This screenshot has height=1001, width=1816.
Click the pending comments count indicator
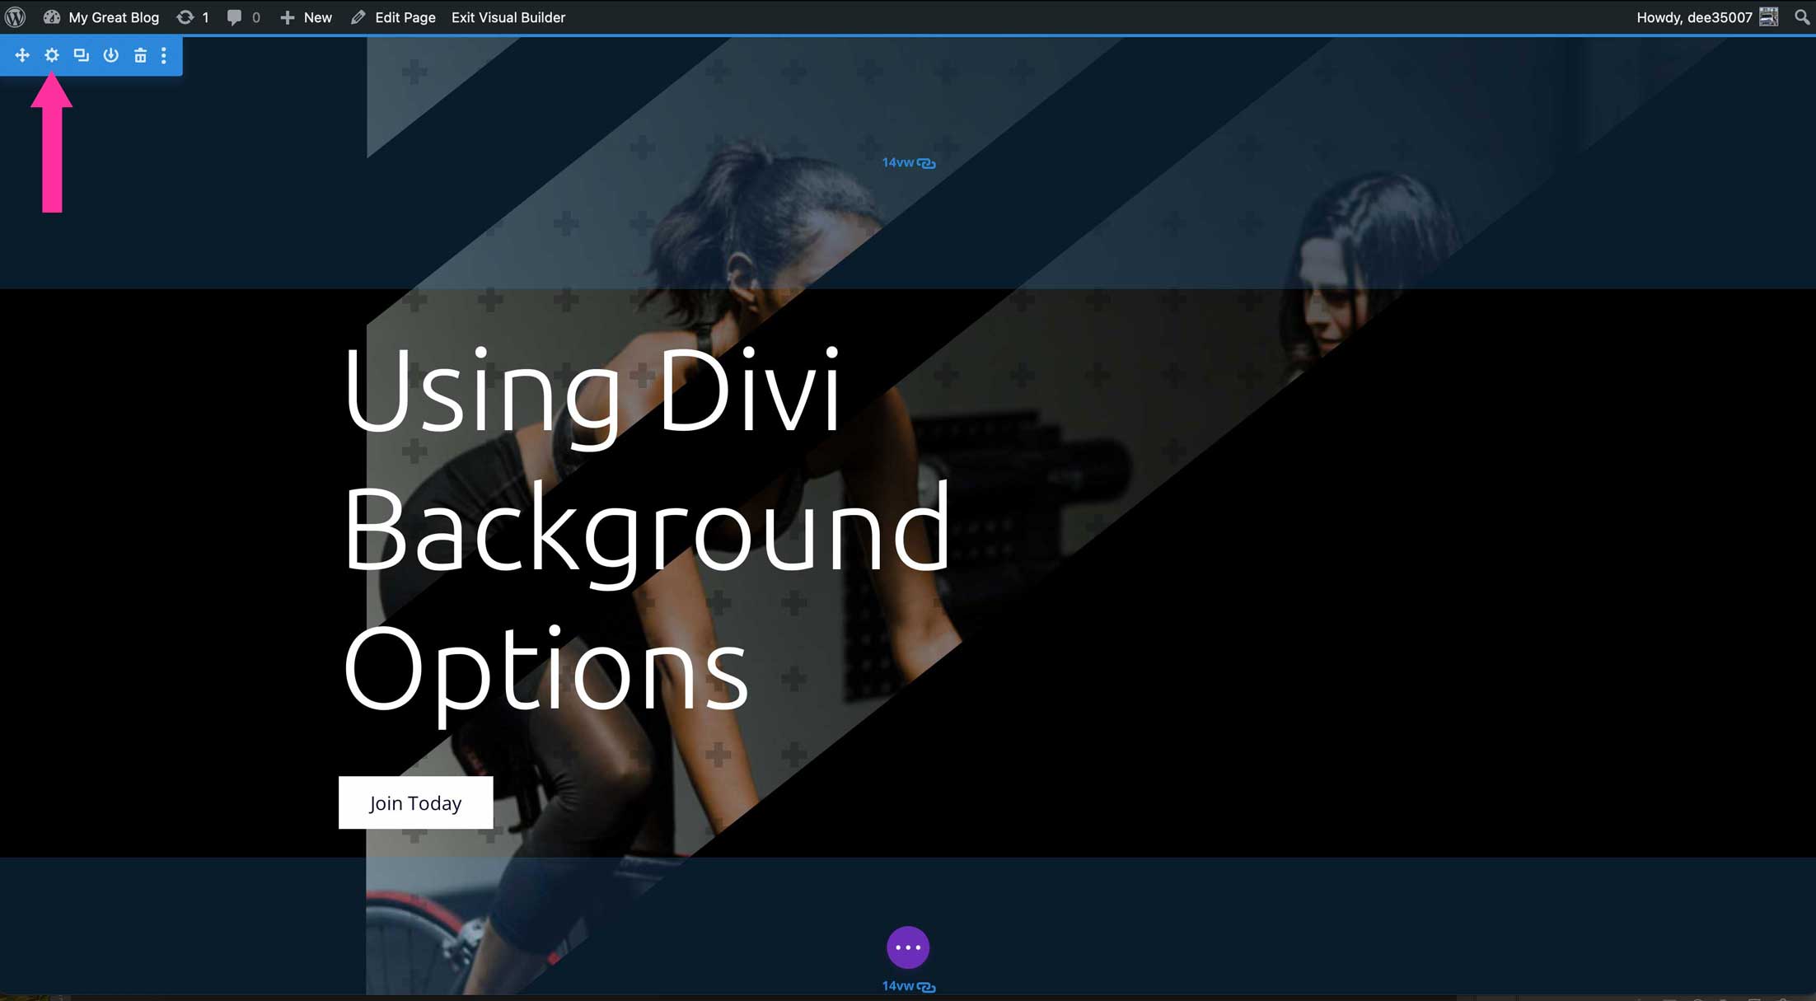(244, 17)
